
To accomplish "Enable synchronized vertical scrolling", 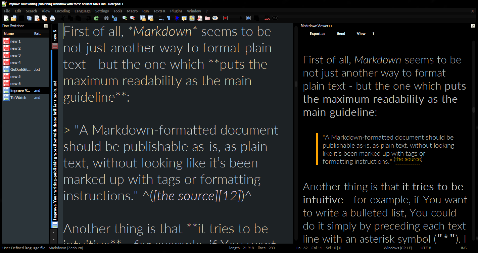I will click(144, 18).
